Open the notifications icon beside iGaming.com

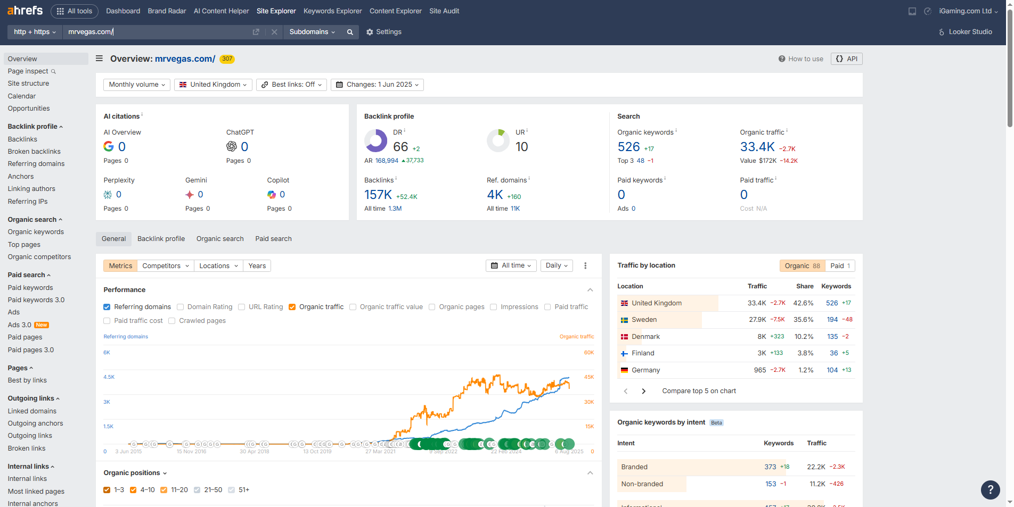tap(928, 11)
